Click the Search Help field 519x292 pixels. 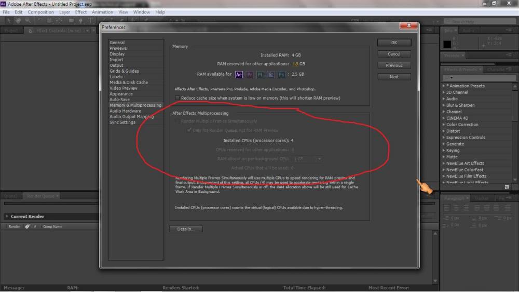click(x=480, y=21)
